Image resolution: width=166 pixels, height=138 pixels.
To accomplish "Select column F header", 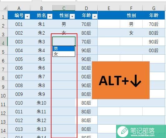I will click(x=131, y=8).
